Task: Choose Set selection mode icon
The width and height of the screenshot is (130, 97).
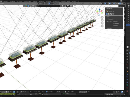Action: pos(107,14)
